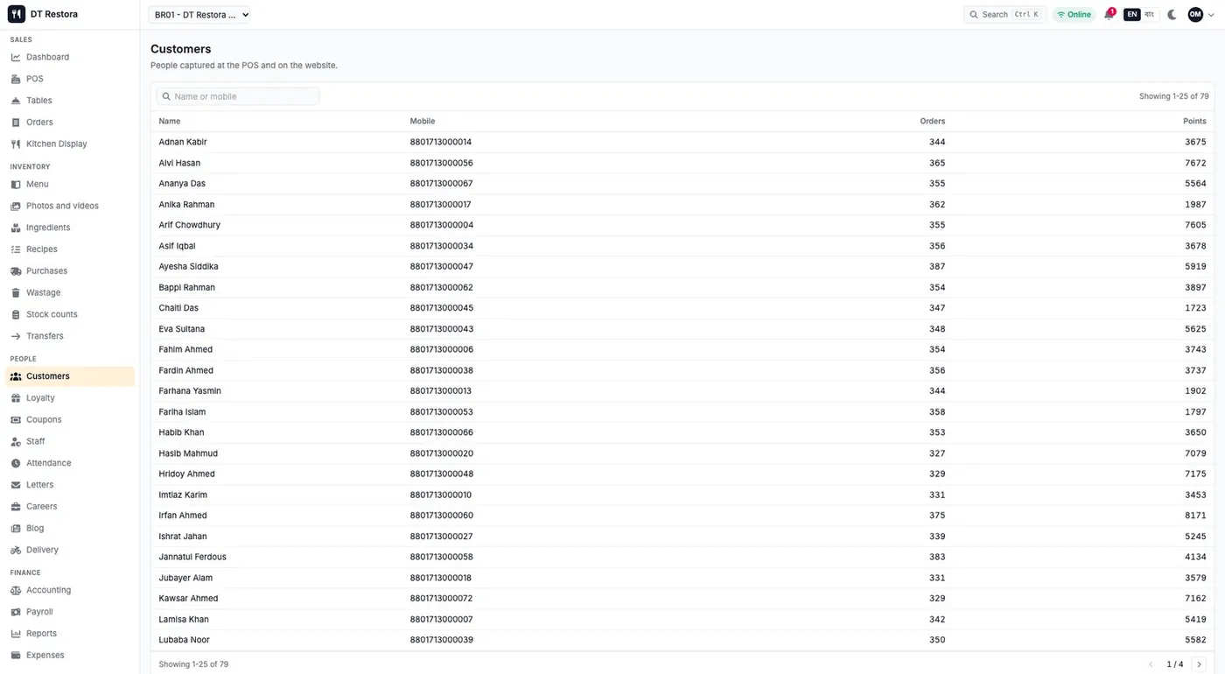
Task: Click the Name or mobile search field
Action: pyautogui.click(x=238, y=96)
